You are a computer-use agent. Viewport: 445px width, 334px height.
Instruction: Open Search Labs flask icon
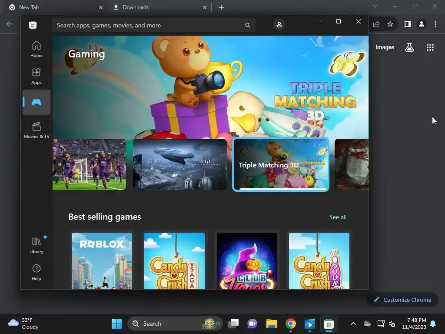409,47
